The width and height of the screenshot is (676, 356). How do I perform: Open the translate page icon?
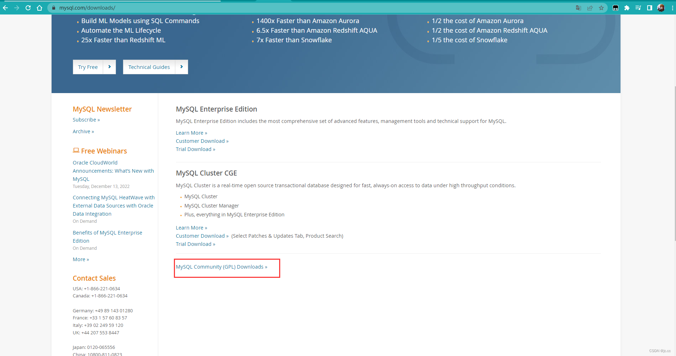pos(579,8)
